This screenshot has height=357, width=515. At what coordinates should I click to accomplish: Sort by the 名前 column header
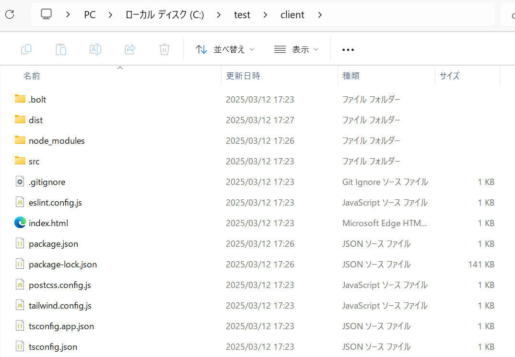tap(32, 76)
